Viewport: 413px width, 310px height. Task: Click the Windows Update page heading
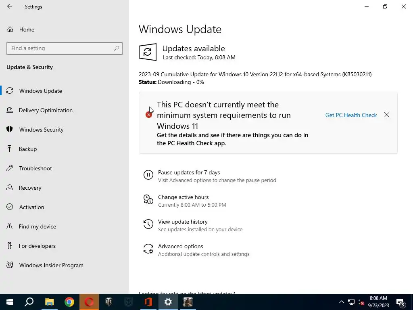click(x=180, y=29)
